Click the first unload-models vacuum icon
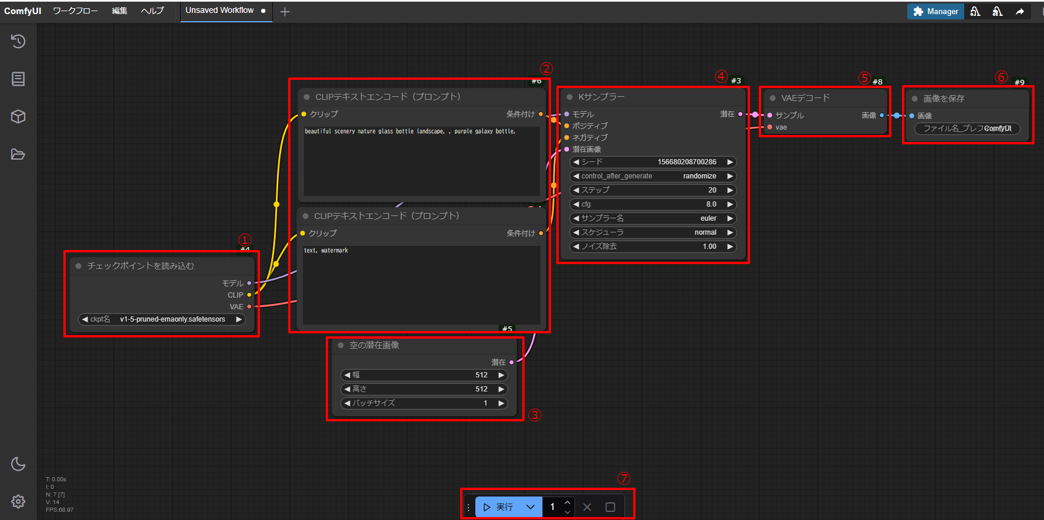 pyautogui.click(x=975, y=11)
